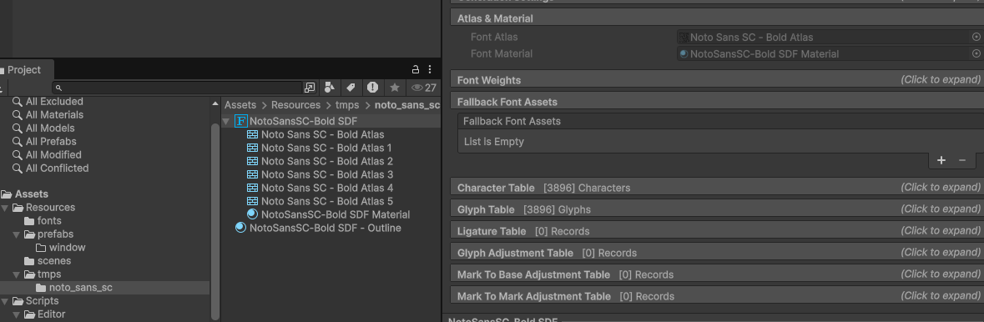984x322 pixels.
Task: Click the tmps breadcrumb
Action: point(347,105)
